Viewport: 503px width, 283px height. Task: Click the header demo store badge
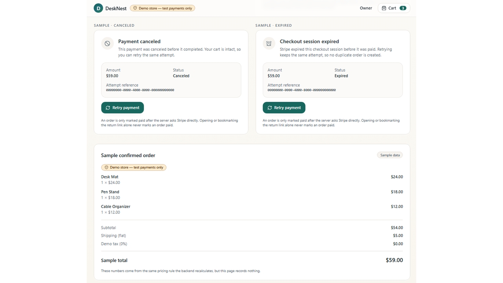[x=162, y=8]
